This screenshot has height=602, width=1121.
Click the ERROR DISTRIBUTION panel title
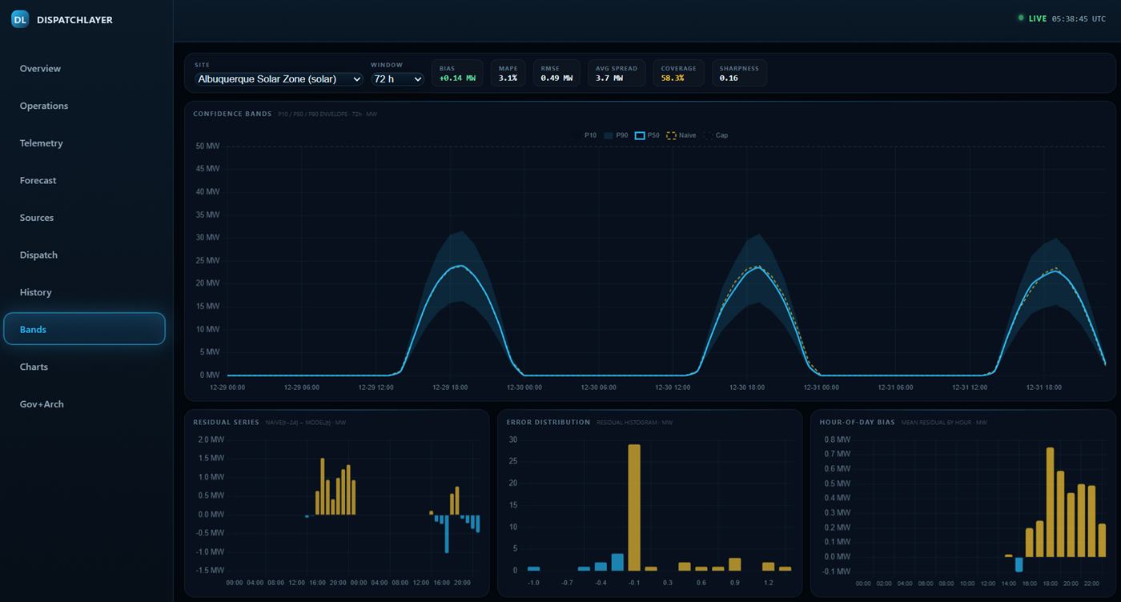click(x=548, y=422)
